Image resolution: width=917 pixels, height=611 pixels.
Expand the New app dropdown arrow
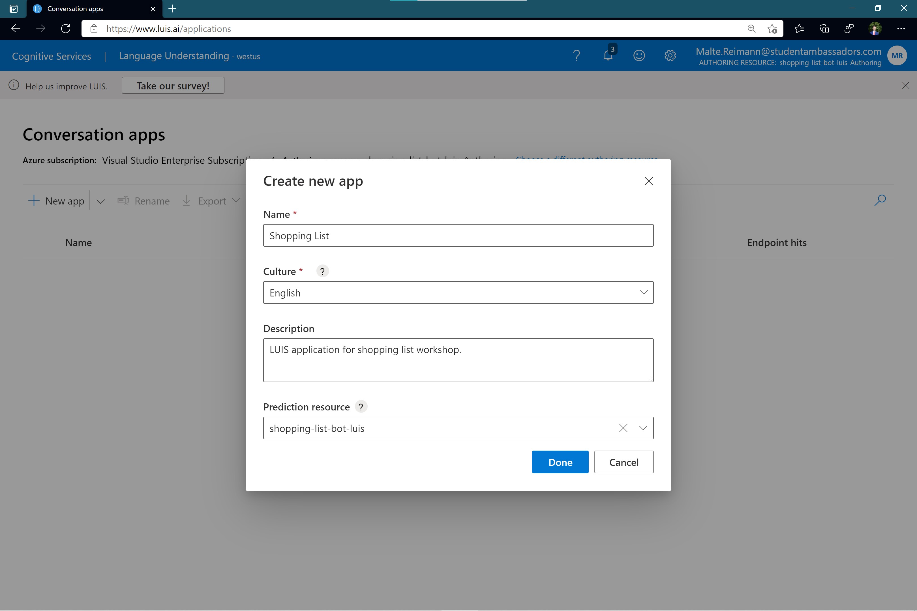coord(100,201)
